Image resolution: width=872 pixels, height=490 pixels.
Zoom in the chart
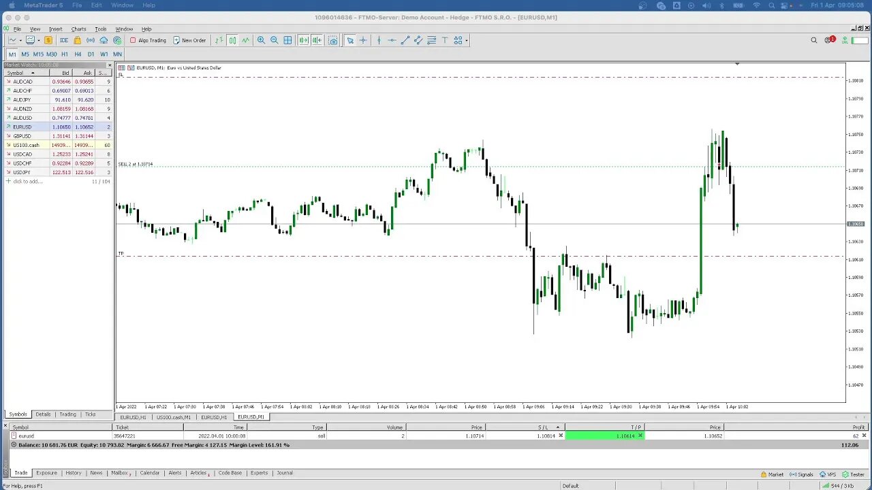261,40
